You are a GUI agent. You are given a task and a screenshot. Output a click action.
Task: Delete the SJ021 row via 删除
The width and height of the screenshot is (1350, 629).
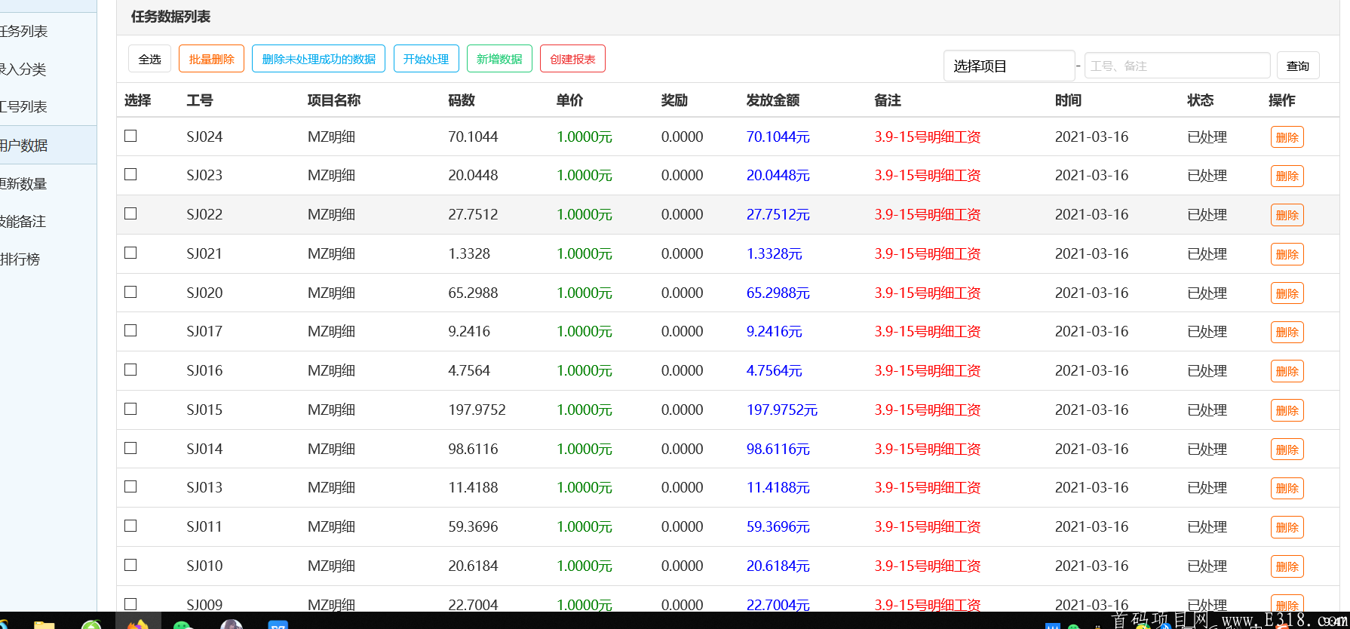click(x=1287, y=254)
